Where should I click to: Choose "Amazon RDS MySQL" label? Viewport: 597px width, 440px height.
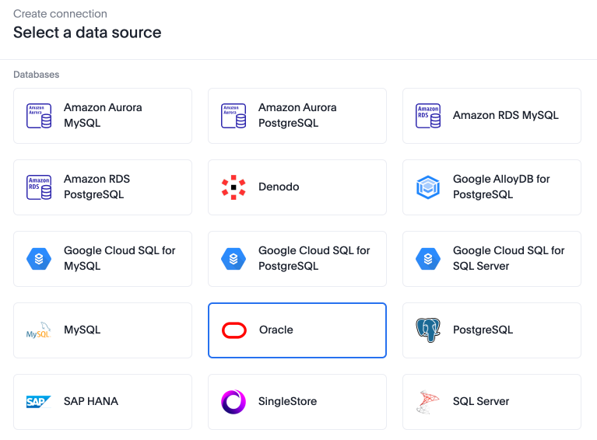click(506, 115)
